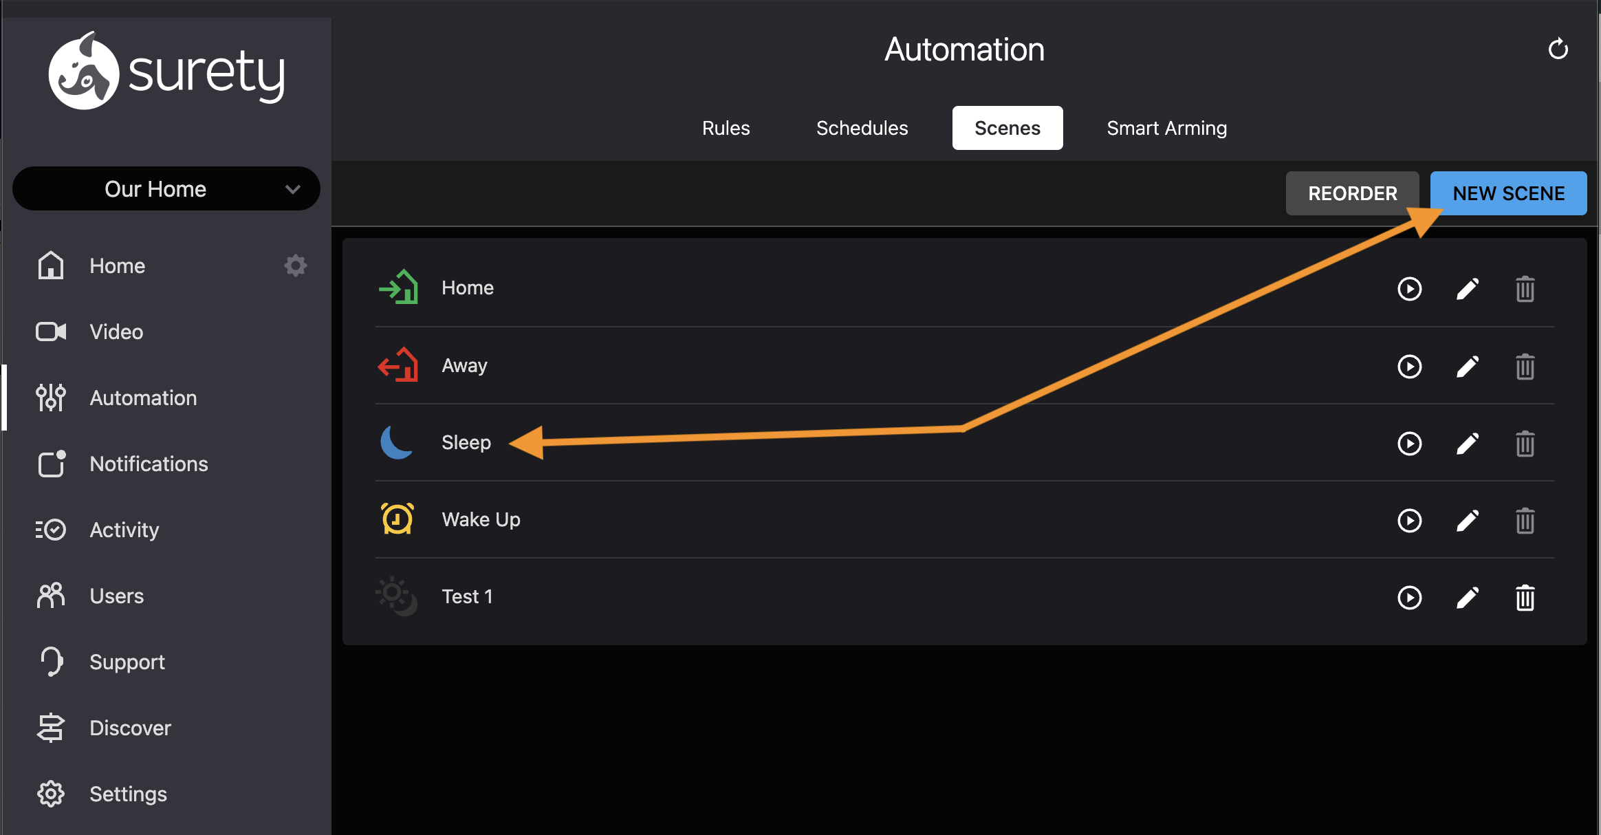The width and height of the screenshot is (1601, 835).
Task: Click the refresh icon at top right
Action: click(x=1558, y=50)
